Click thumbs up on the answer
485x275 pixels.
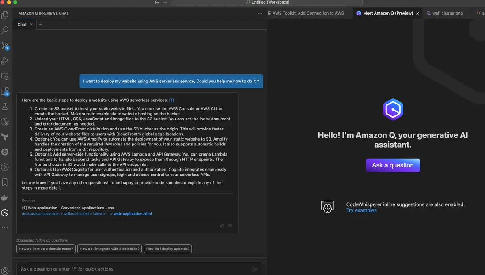[x=222, y=226]
